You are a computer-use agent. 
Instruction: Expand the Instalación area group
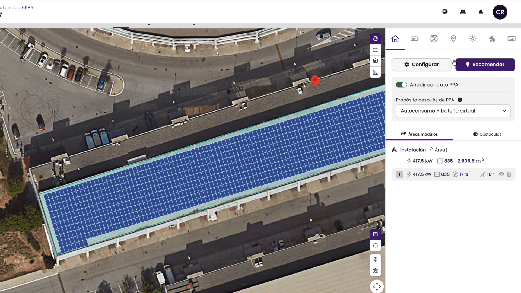pos(413,150)
